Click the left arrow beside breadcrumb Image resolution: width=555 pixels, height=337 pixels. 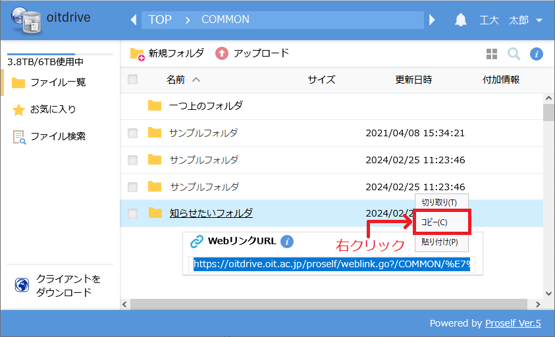134,20
